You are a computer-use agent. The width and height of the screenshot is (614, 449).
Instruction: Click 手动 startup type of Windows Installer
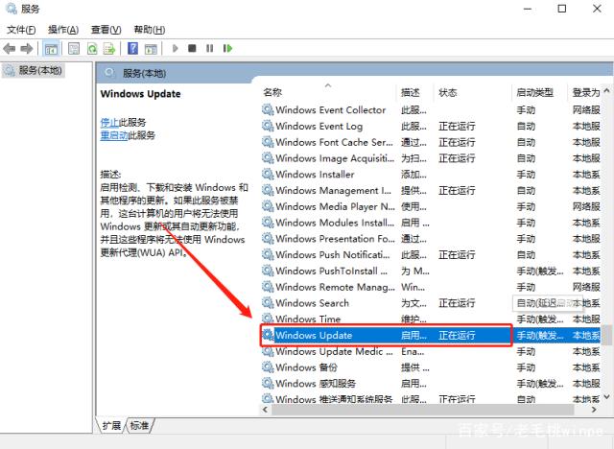pyautogui.click(x=526, y=175)
